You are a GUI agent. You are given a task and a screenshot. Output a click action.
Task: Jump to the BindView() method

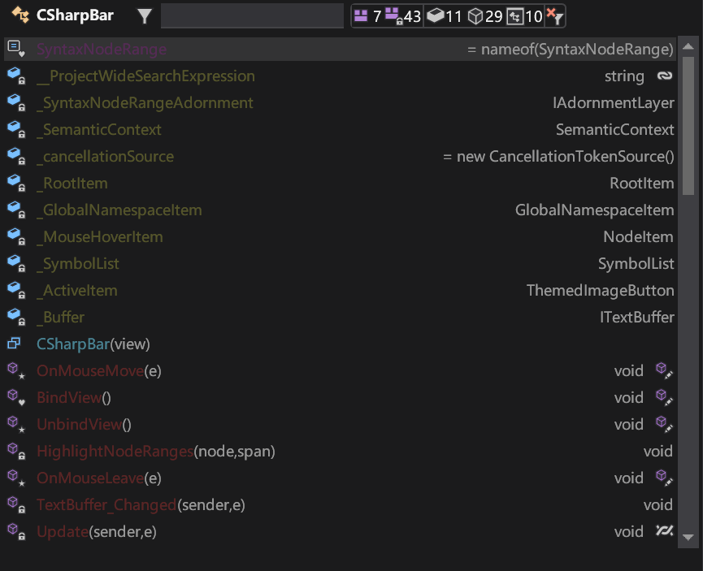(x=72, y=397)
